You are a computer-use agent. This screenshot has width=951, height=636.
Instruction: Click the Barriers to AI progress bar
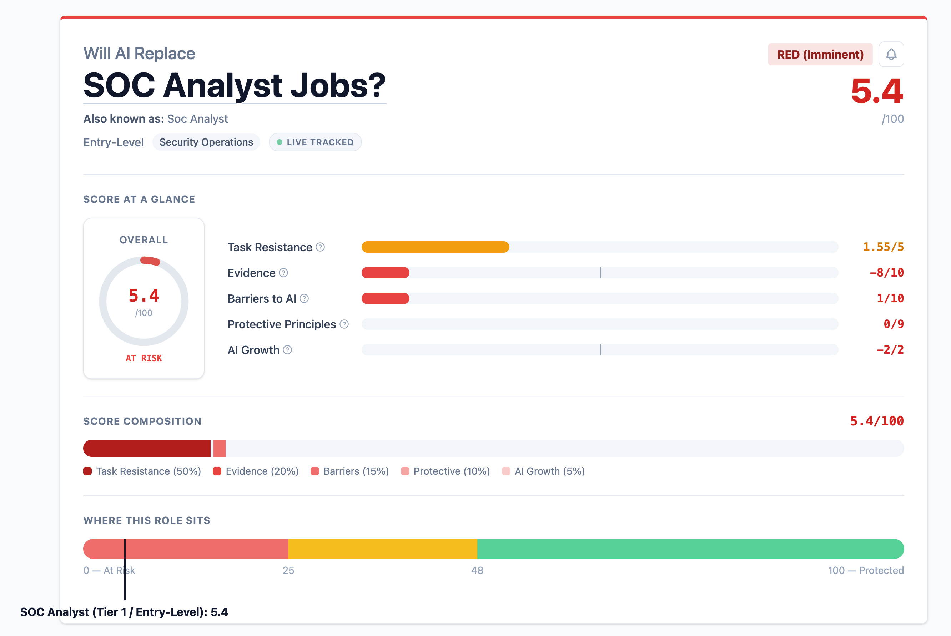[x=386, y=298]
